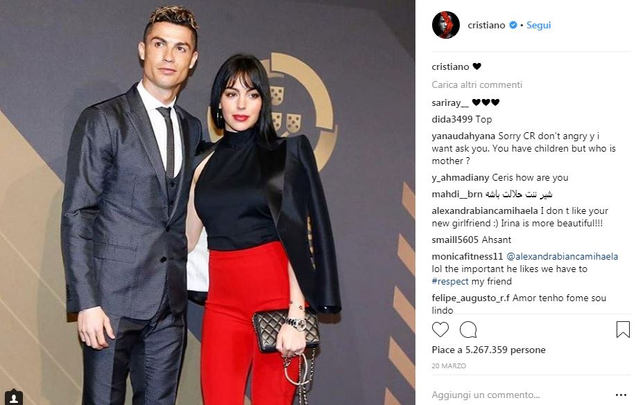Open monicafitness11 commenter profile
This screenshot has height=405, width=636.
(x=467, y=256)
